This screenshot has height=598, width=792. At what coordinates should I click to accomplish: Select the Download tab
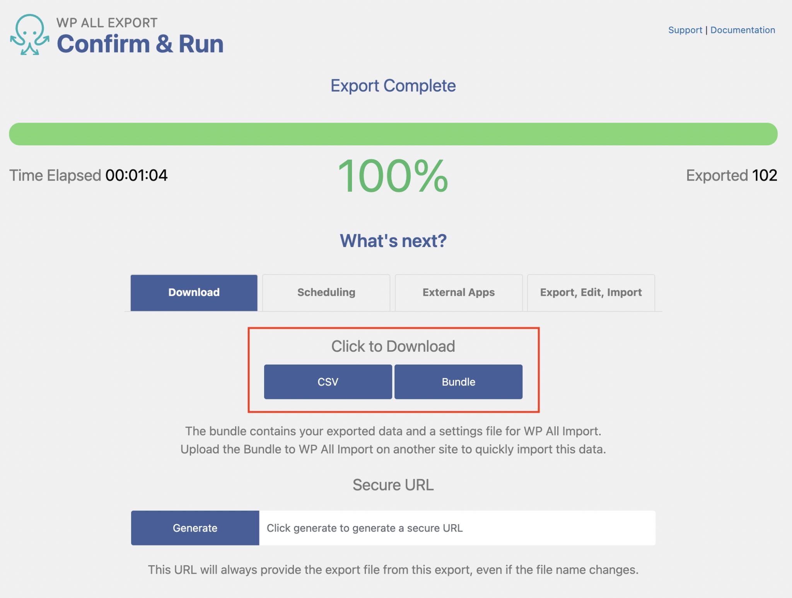194,293
